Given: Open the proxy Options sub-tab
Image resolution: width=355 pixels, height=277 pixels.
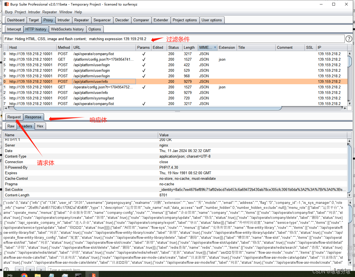Looking at the screenshot, I should coord(95,29).
